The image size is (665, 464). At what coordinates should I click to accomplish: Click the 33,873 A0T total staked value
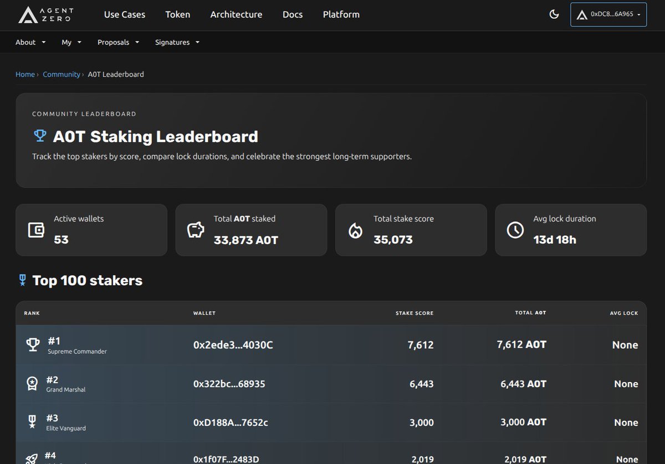tap(246, 240)
